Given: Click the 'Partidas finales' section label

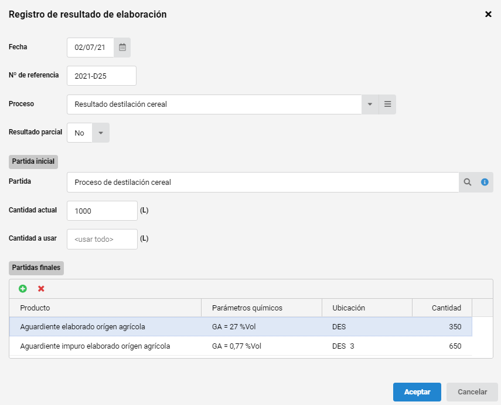Looking at the screenshot, I should [36, 268].
